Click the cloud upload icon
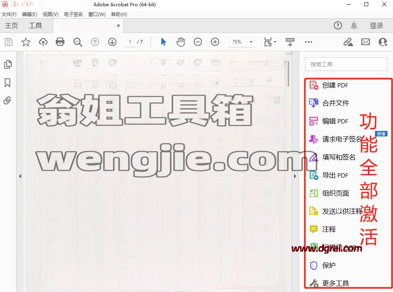This screenshot has height=292, width=393. tap(43, 42)
